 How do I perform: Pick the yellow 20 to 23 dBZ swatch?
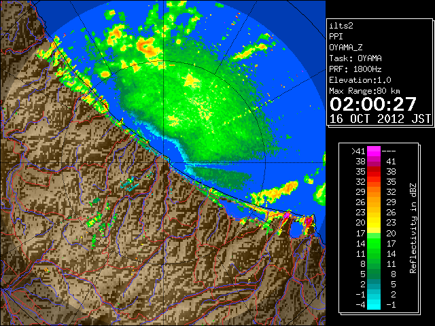point(374,223)
